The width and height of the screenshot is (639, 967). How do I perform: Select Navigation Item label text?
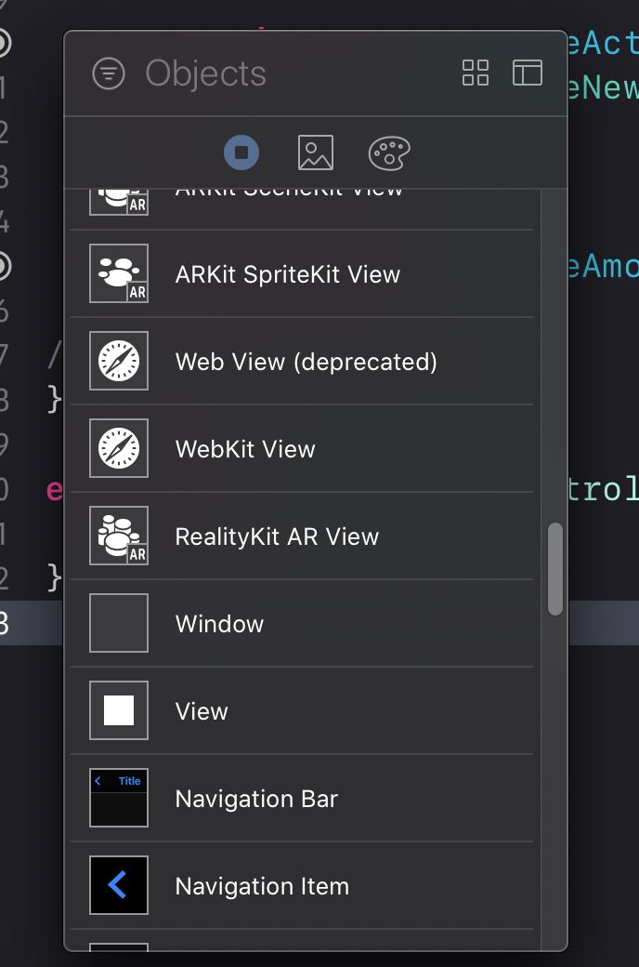pyautogui.click(x=262, y=887)
